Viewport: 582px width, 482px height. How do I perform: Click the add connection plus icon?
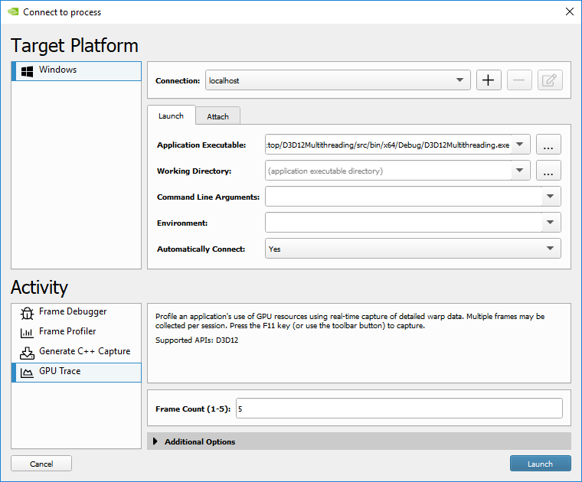coord(489,80)
